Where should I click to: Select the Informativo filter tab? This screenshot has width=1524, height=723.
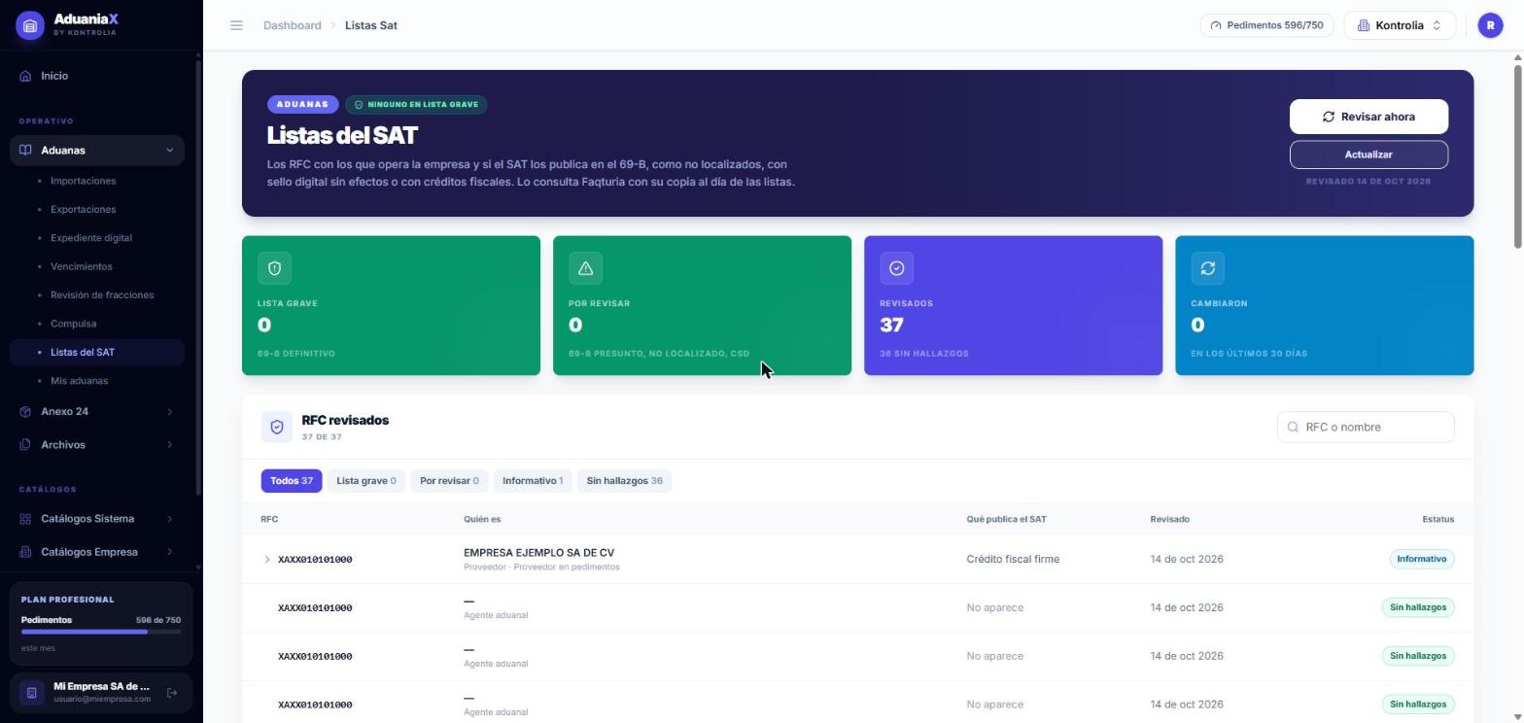click(x=532, y=481)
